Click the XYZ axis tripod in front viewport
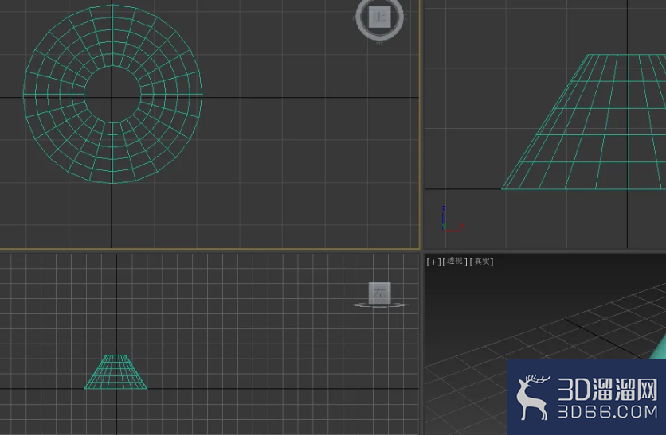666x435 pixels. click(452, 219)
